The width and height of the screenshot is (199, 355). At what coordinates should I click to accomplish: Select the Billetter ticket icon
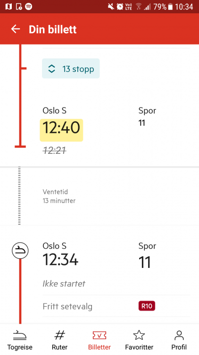(99, 335)
